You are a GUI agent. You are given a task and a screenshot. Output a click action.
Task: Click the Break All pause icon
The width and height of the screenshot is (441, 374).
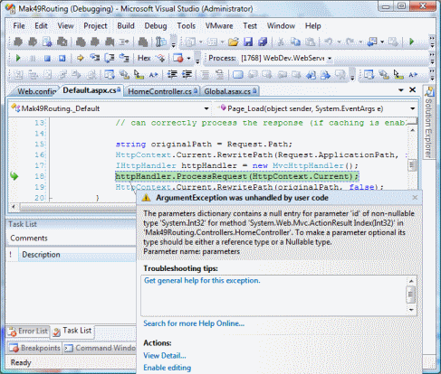[33, 58]
